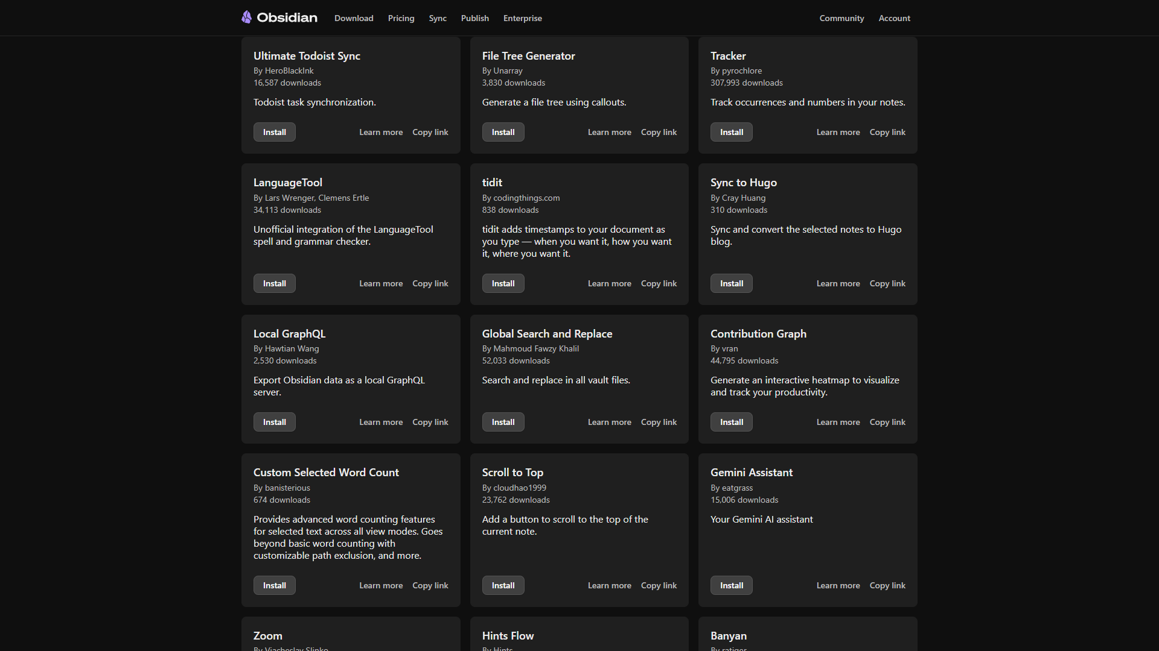Learn more about LanguageTool
Screen dimensions: 1159x651
click(381, 283)
